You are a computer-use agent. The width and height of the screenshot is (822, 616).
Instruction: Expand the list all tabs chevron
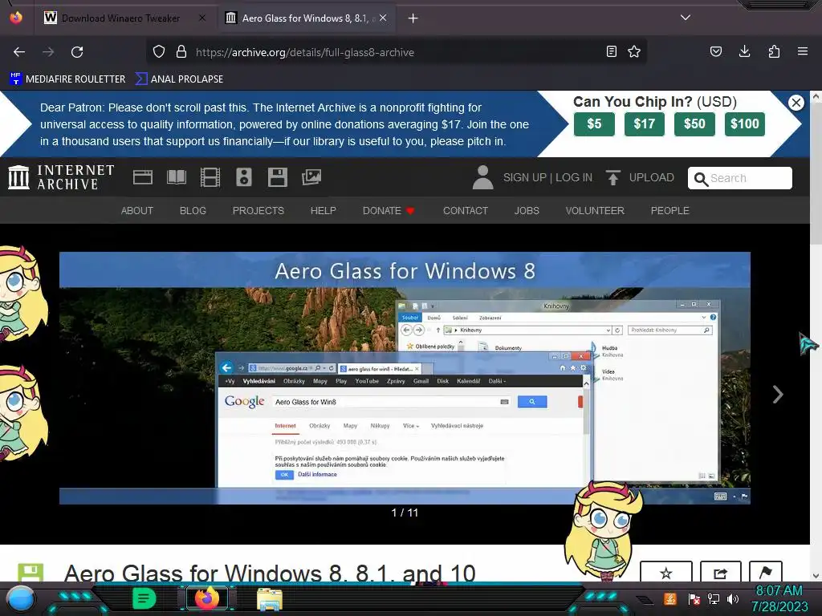coord(686,18)
